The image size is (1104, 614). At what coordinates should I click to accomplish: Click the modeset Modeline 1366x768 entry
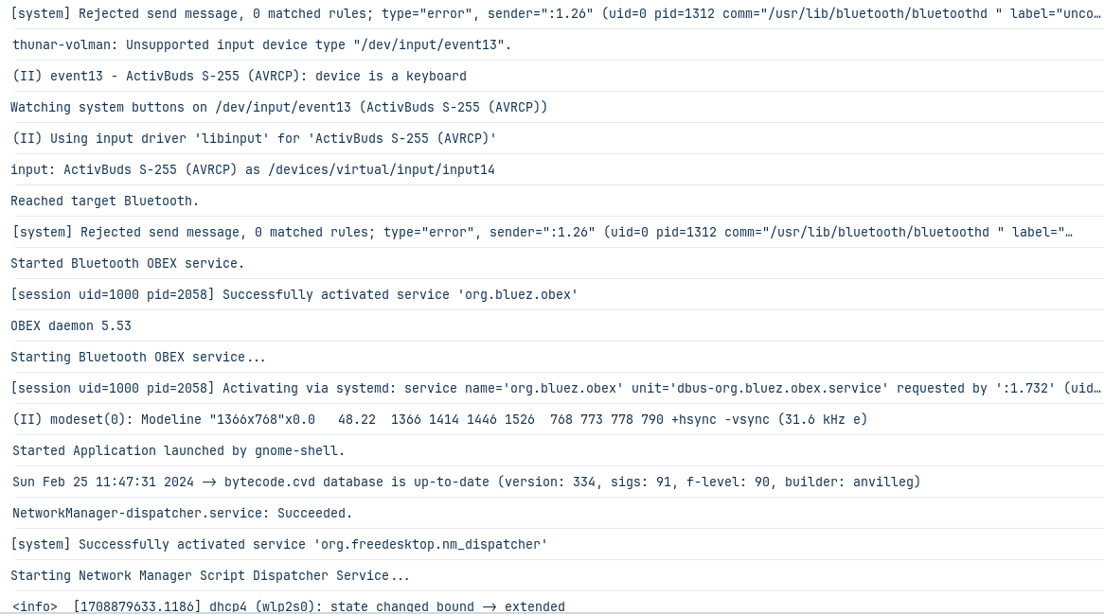[x=552, y=419]
